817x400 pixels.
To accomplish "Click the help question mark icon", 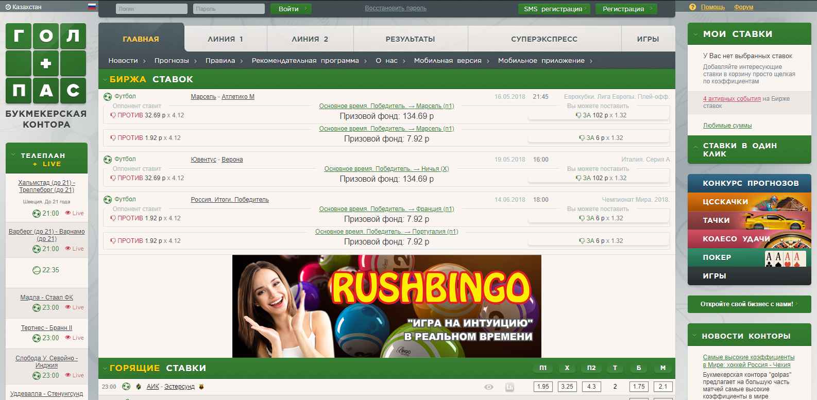I will click(692, 7).
